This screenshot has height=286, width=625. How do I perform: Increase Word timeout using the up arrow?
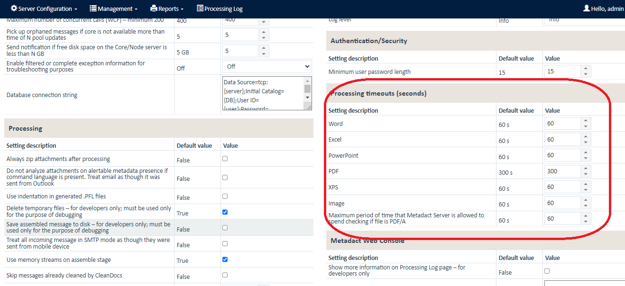(586, 121)
